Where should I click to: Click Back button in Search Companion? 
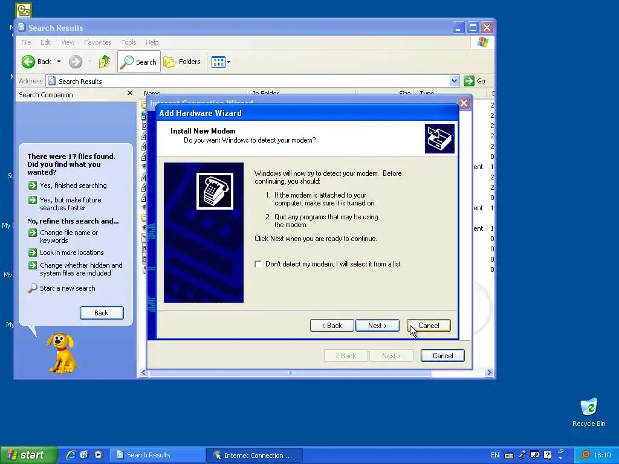102,313
